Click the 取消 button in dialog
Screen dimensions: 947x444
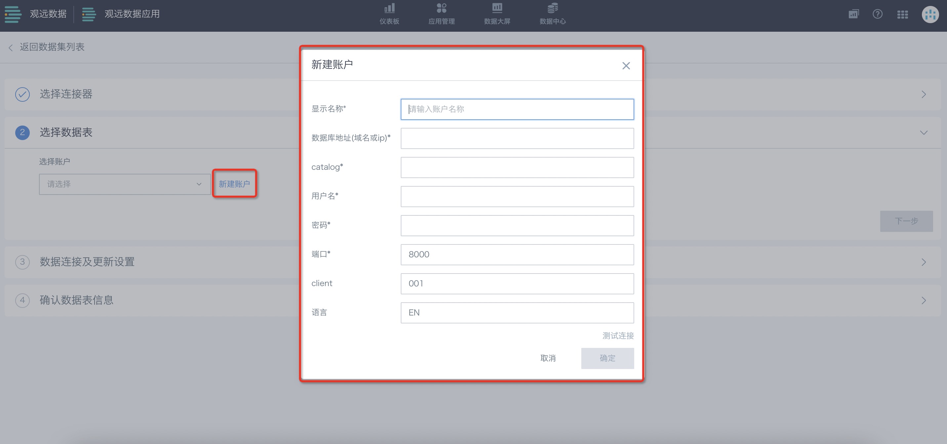coord(548,358)
